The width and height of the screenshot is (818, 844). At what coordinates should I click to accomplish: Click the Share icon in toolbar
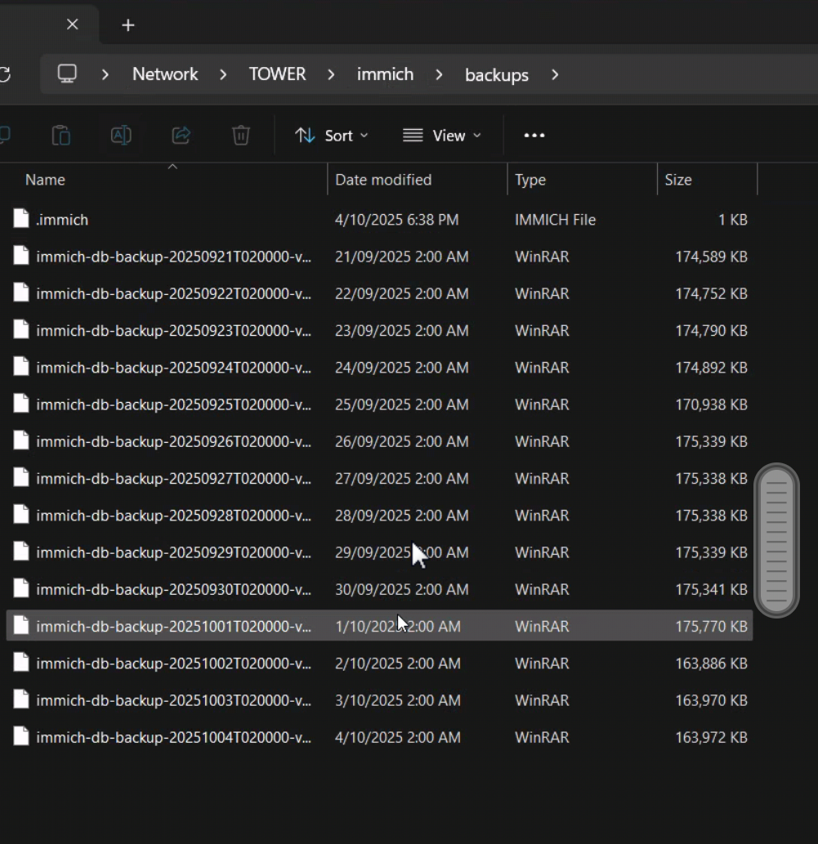181,136
